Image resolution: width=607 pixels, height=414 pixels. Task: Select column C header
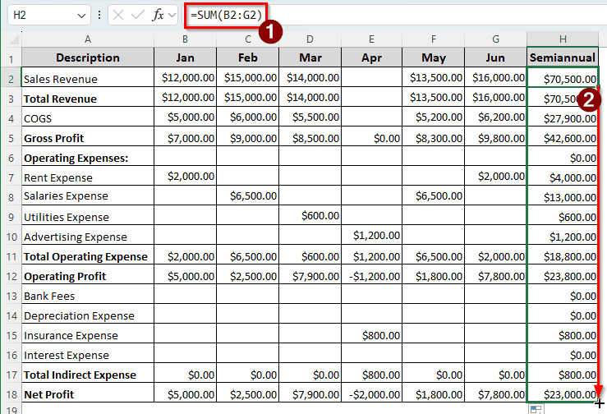pos(248,39)
